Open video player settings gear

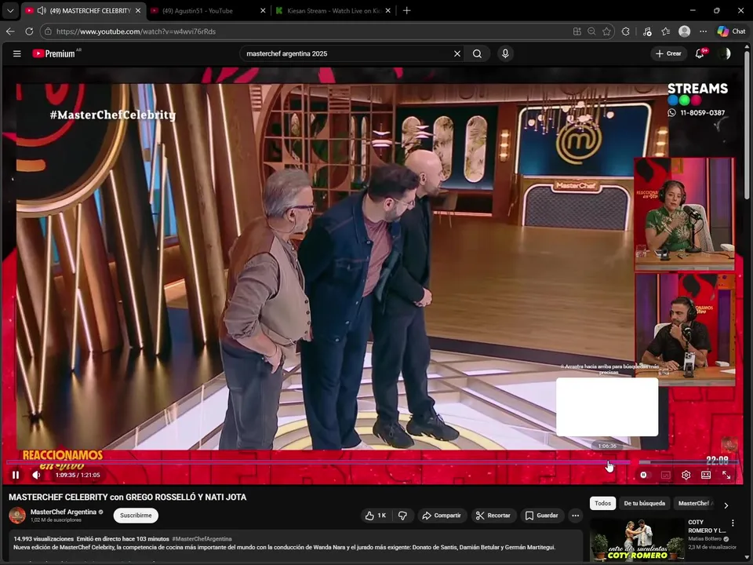[686, 475]
